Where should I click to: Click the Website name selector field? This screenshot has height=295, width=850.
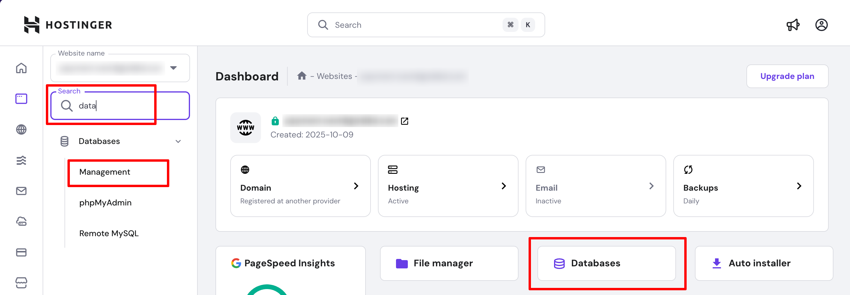[x=120, y=68]
